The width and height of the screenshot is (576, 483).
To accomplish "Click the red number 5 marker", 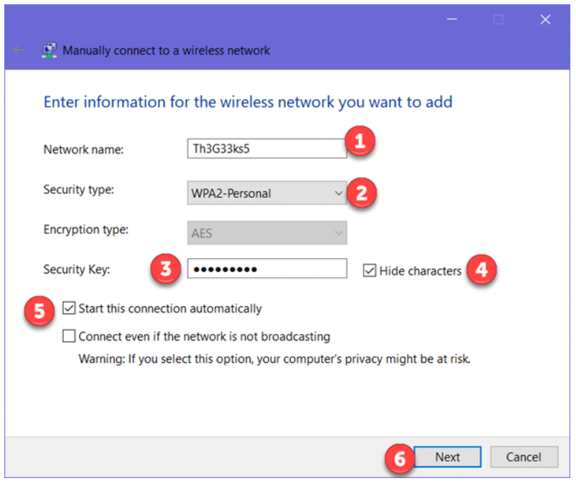I will (x=40, y=311).
